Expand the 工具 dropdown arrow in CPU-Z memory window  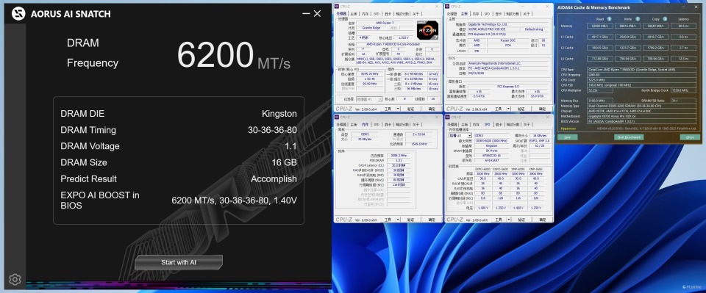click(x=398, y=220)
